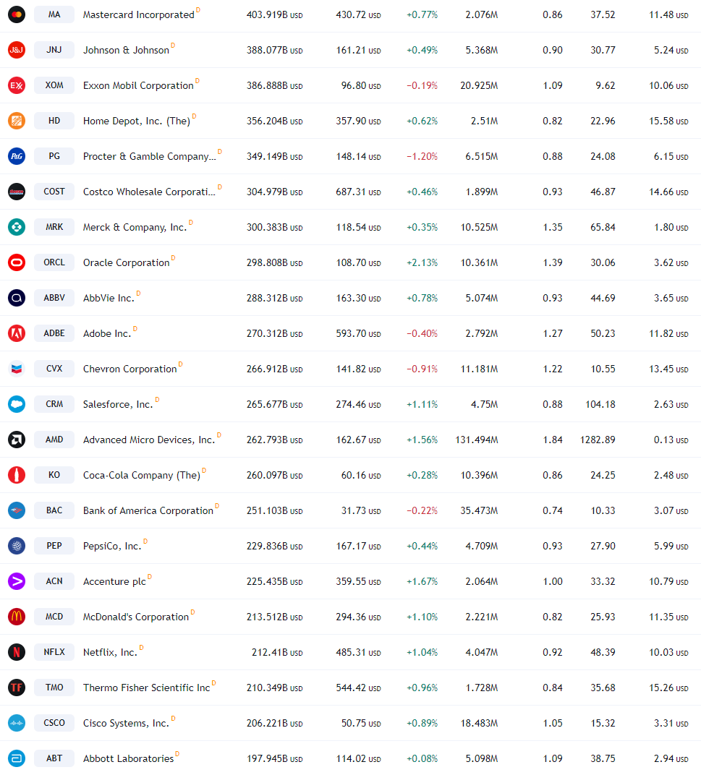Click the Accenture logo icon

pyautogui.click(x=17, y=581)
